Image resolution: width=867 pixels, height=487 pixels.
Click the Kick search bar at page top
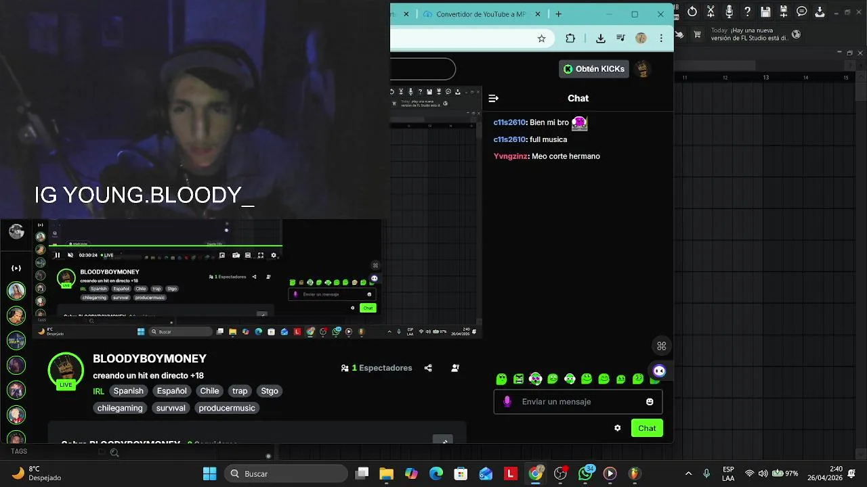click(423, 69)
